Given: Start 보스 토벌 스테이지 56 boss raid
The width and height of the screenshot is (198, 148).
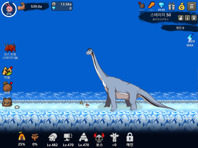Looking at the screenshot, I should click(x=10, y=51).
